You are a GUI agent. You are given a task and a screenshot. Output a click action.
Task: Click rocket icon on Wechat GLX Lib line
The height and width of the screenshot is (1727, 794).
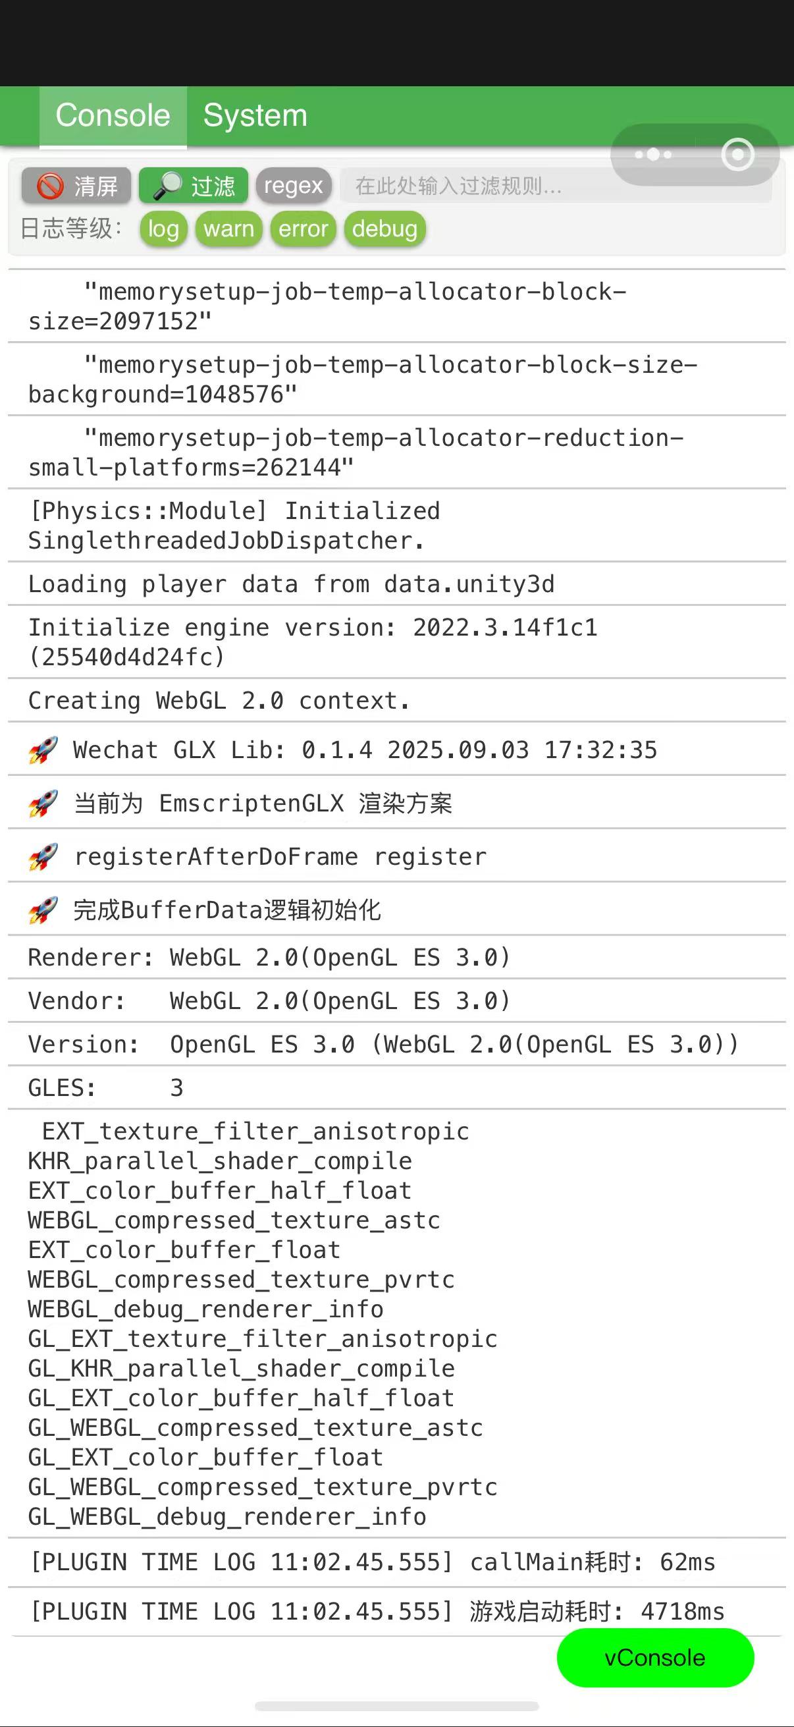click(x=43, y=750)
